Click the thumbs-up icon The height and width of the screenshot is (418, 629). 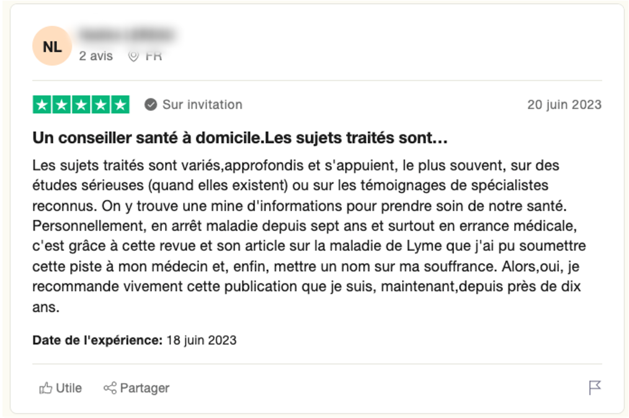46,388
